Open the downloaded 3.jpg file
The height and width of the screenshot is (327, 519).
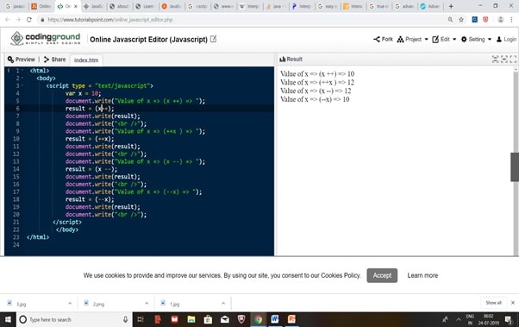(x=22, y=304)
